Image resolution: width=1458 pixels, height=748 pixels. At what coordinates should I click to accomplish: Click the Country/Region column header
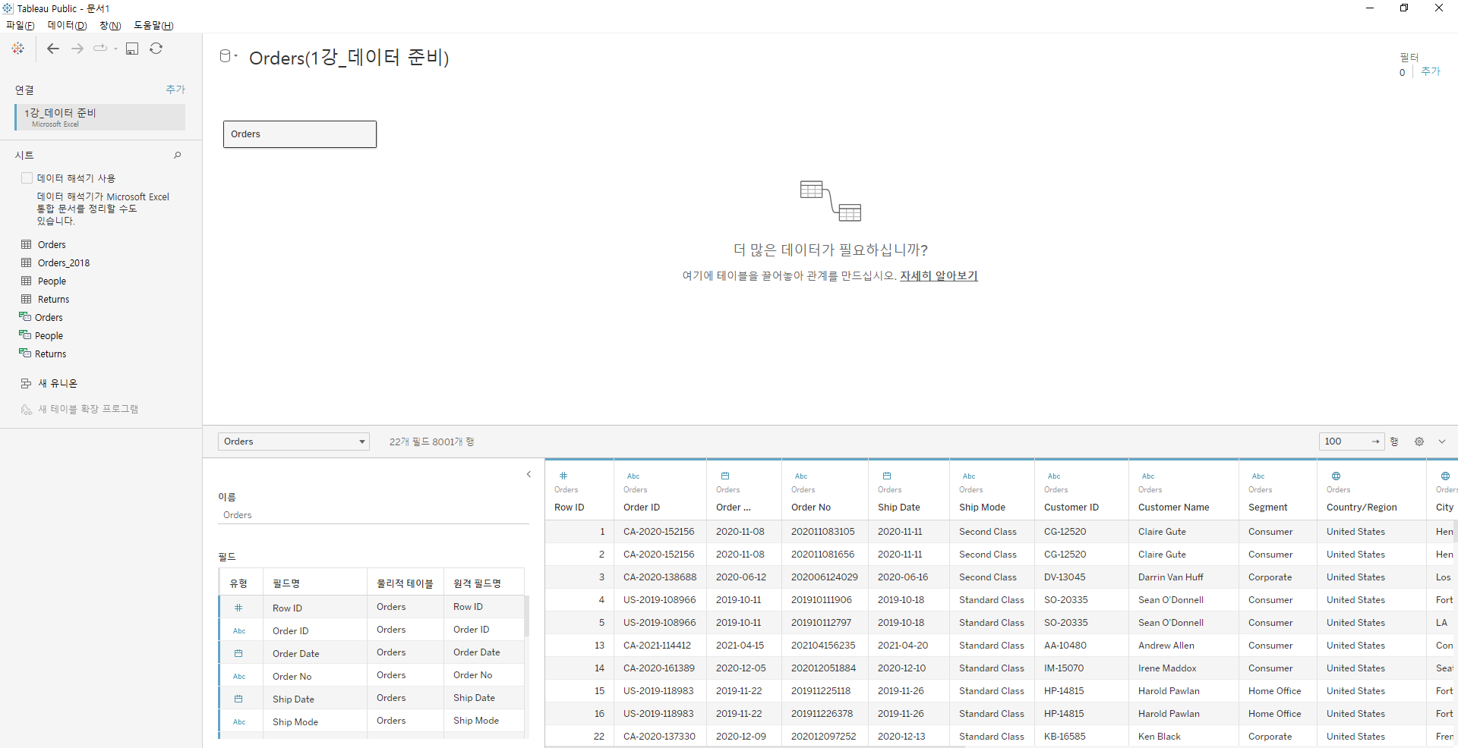(x=1362, y=508)
